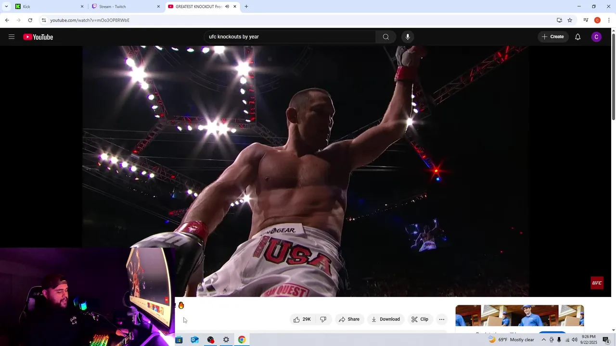Open the movers ad thumbnail

point(520,316)
